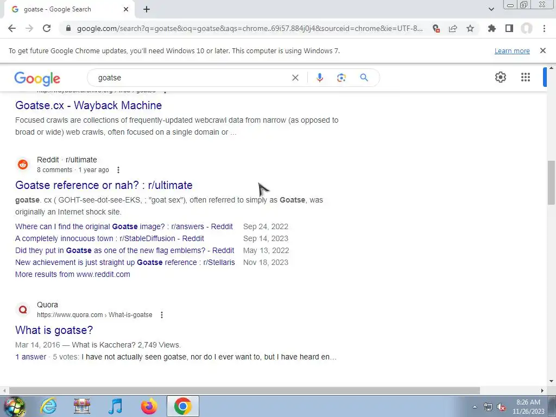Bookmark this page with the star icon
Viewport: 556px width, 417px height.
coord(470,28)
